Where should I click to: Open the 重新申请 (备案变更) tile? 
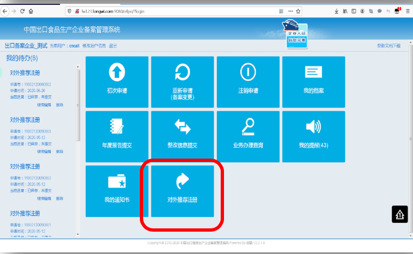click(182, 82)
